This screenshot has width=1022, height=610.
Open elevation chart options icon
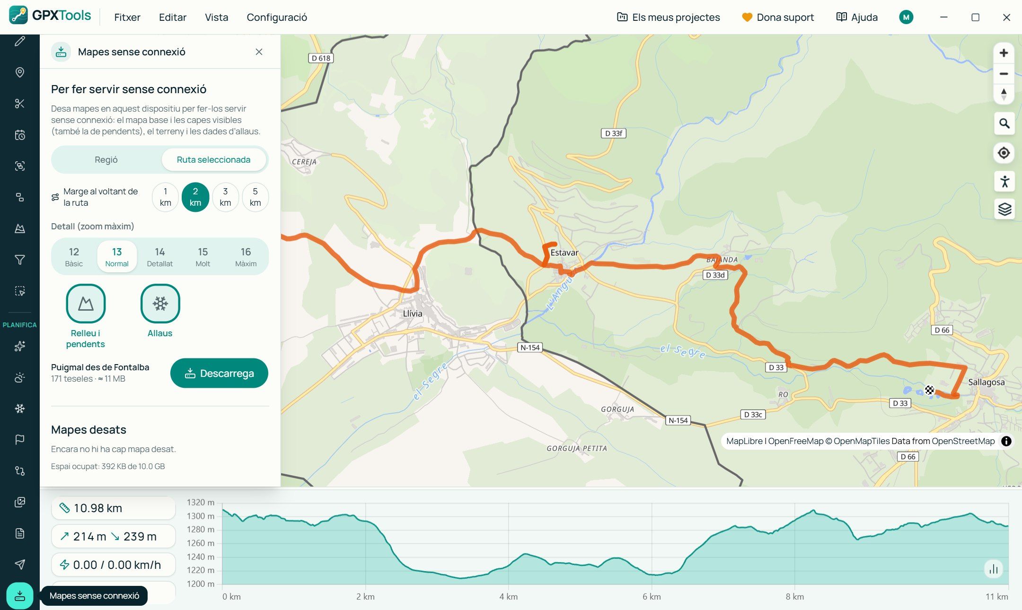click(x=993, y=569)
